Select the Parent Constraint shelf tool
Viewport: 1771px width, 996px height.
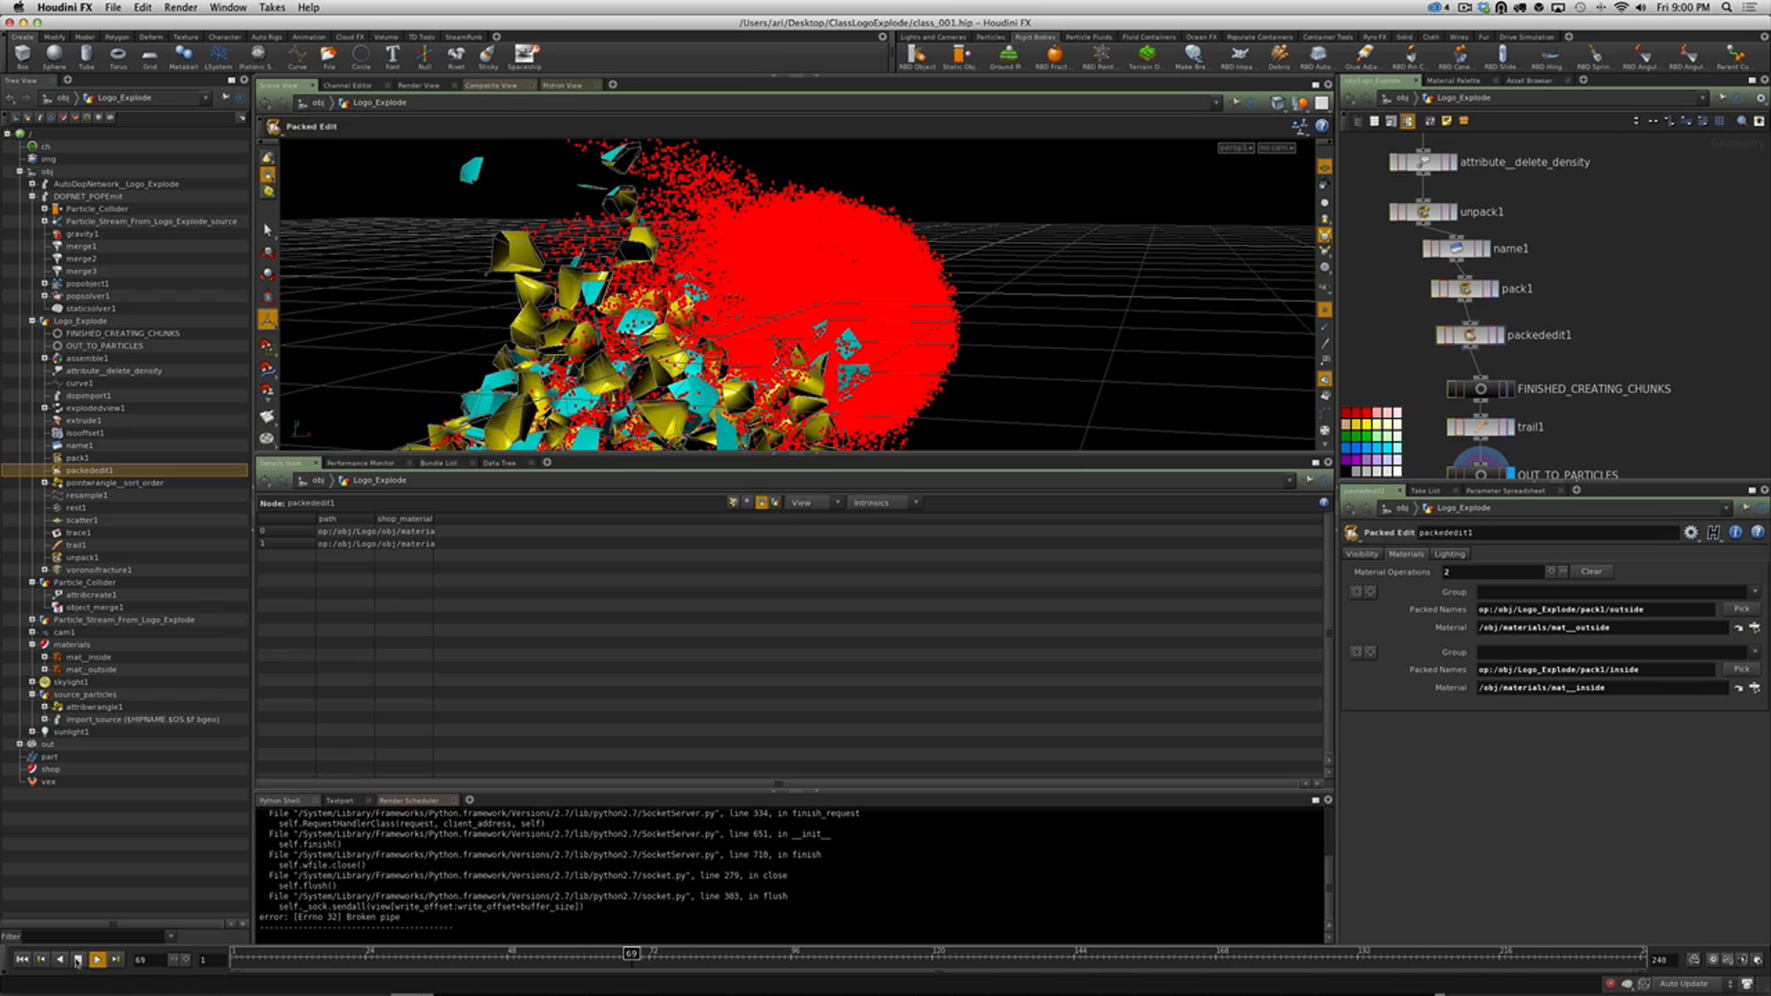(x=1734, y=57)
